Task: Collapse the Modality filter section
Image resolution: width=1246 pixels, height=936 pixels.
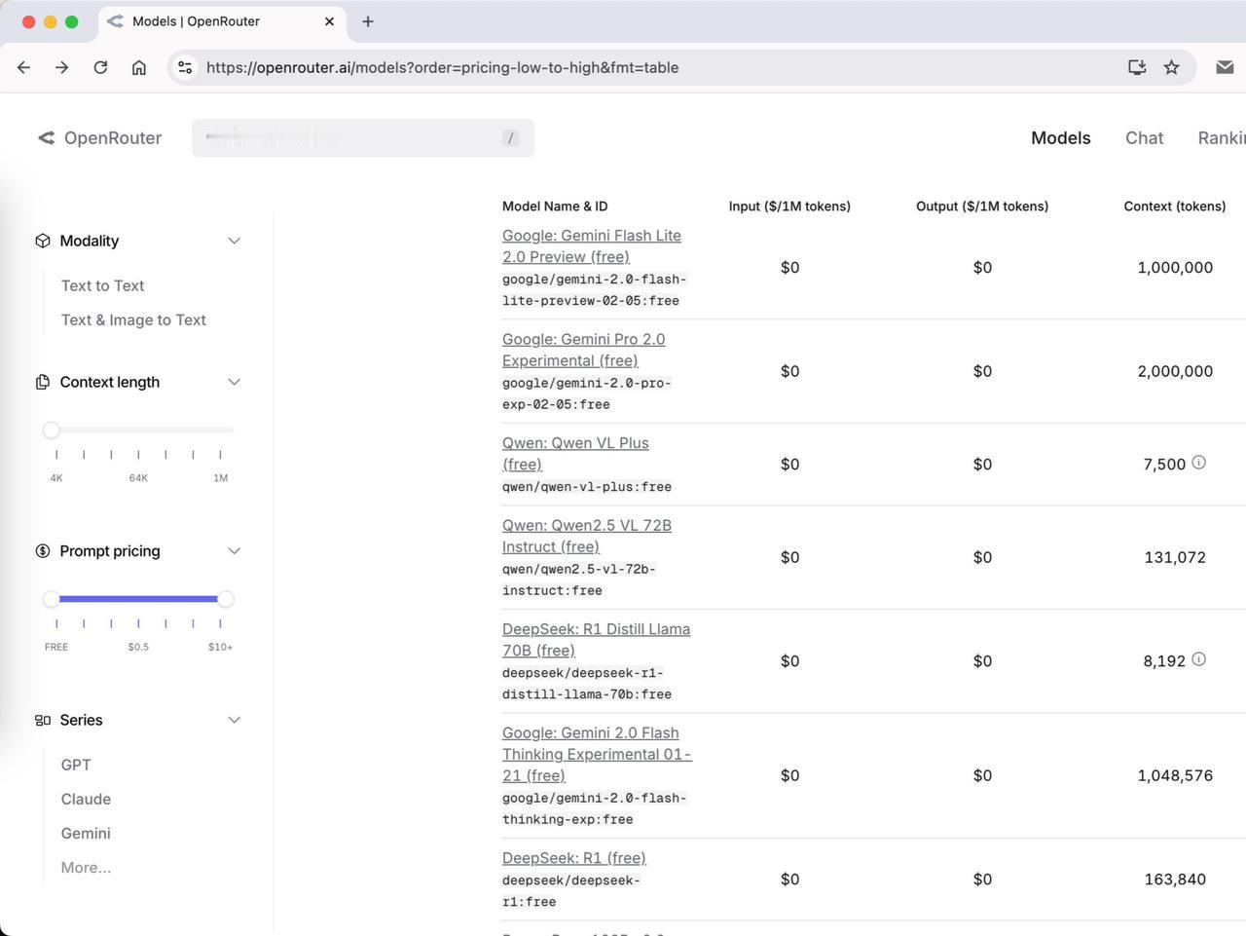Action: coord(235,241)
